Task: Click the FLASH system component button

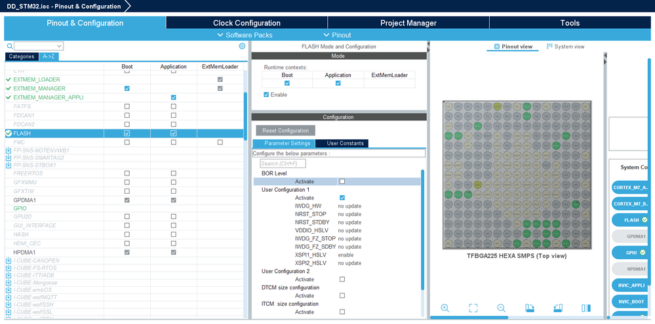Action: (631, 220)
